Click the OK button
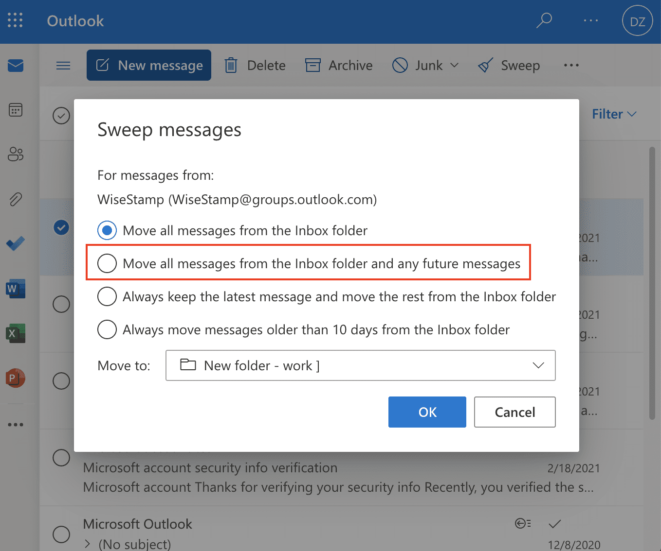 point(427,412)
